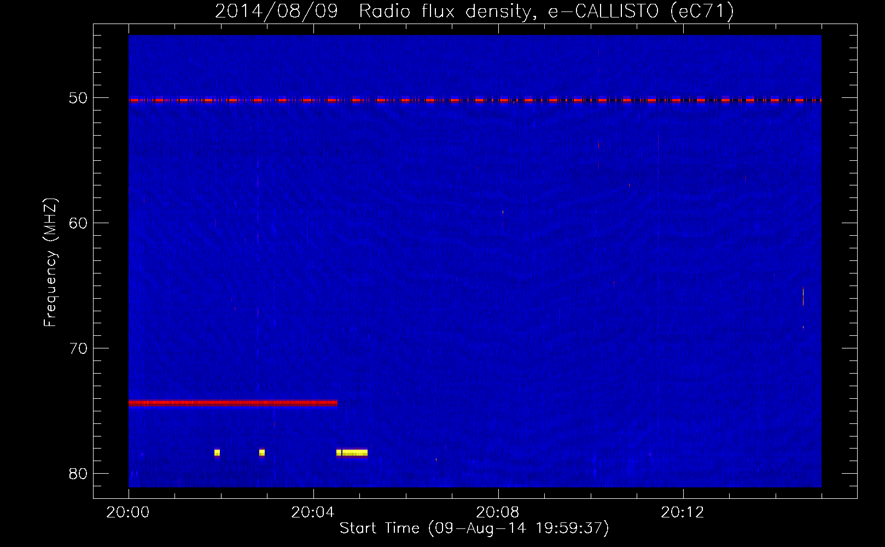The height and width of the screenshot is (547, 885).
Task: Select the 60 frequency tick label
Action: pyautogui.click(x=78, y=223)
